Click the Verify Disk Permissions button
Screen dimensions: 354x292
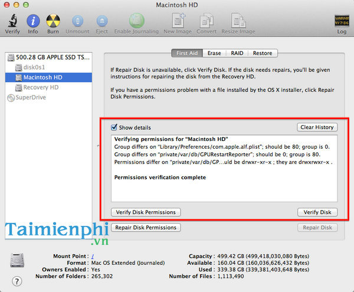[146, 212]
